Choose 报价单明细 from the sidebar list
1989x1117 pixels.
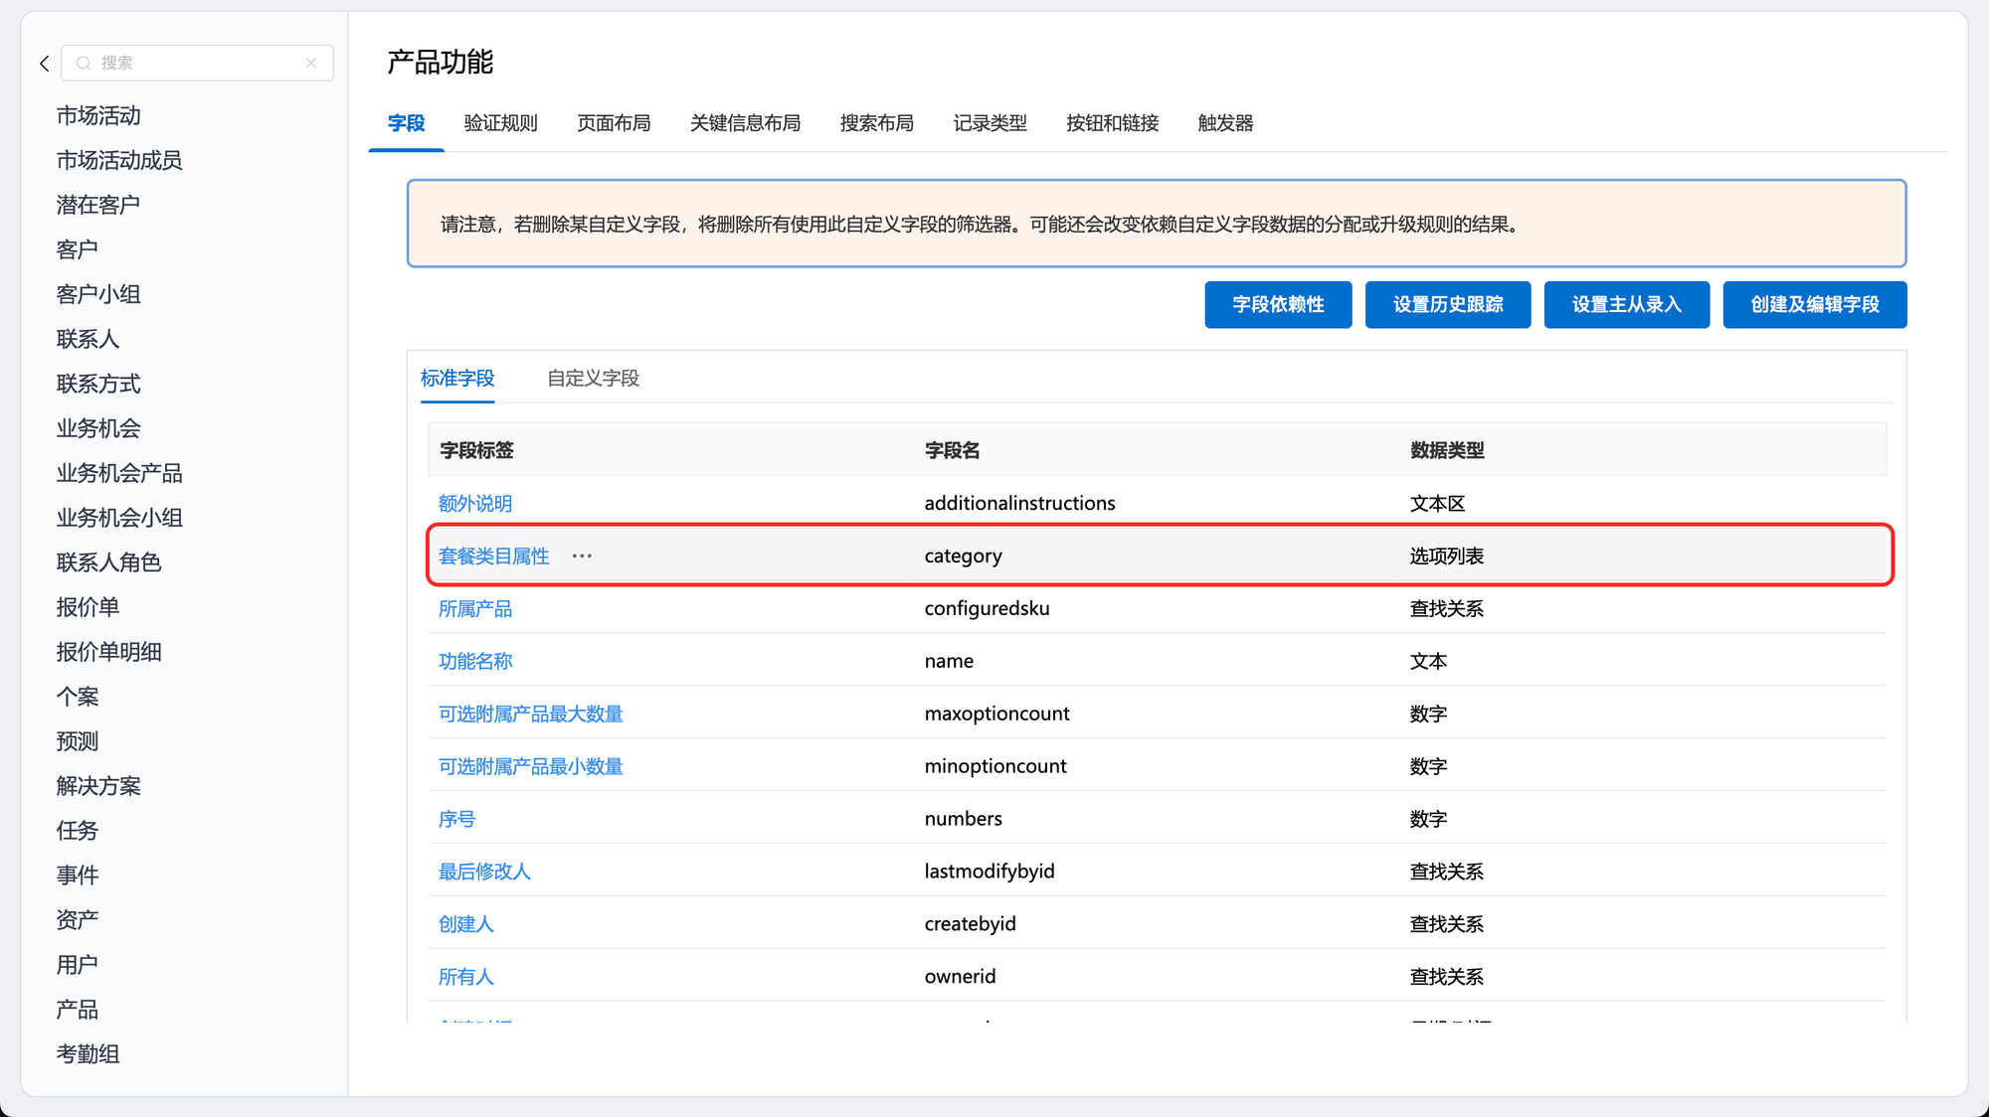pyautogui.click(x=109, y=652)
